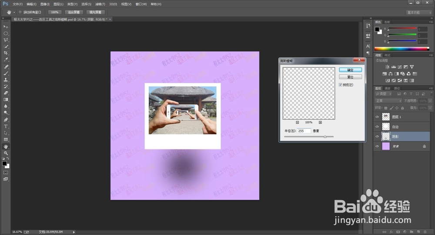Select the Quick Selection tool
Viewport: 435px width, 235px height.
click(6, 46)
